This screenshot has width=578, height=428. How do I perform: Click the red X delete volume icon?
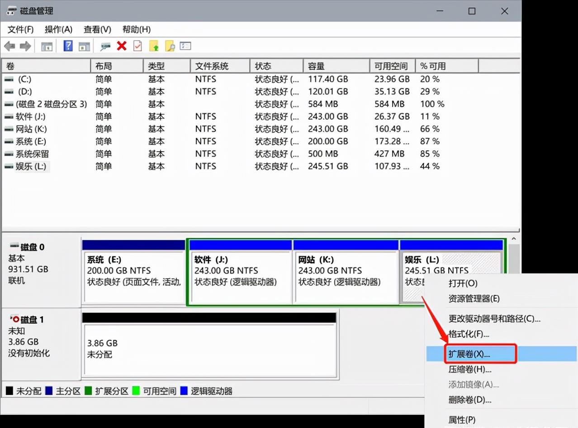click(121, 46)
